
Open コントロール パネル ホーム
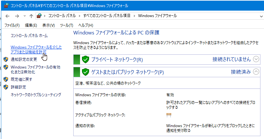coord(29,36)
